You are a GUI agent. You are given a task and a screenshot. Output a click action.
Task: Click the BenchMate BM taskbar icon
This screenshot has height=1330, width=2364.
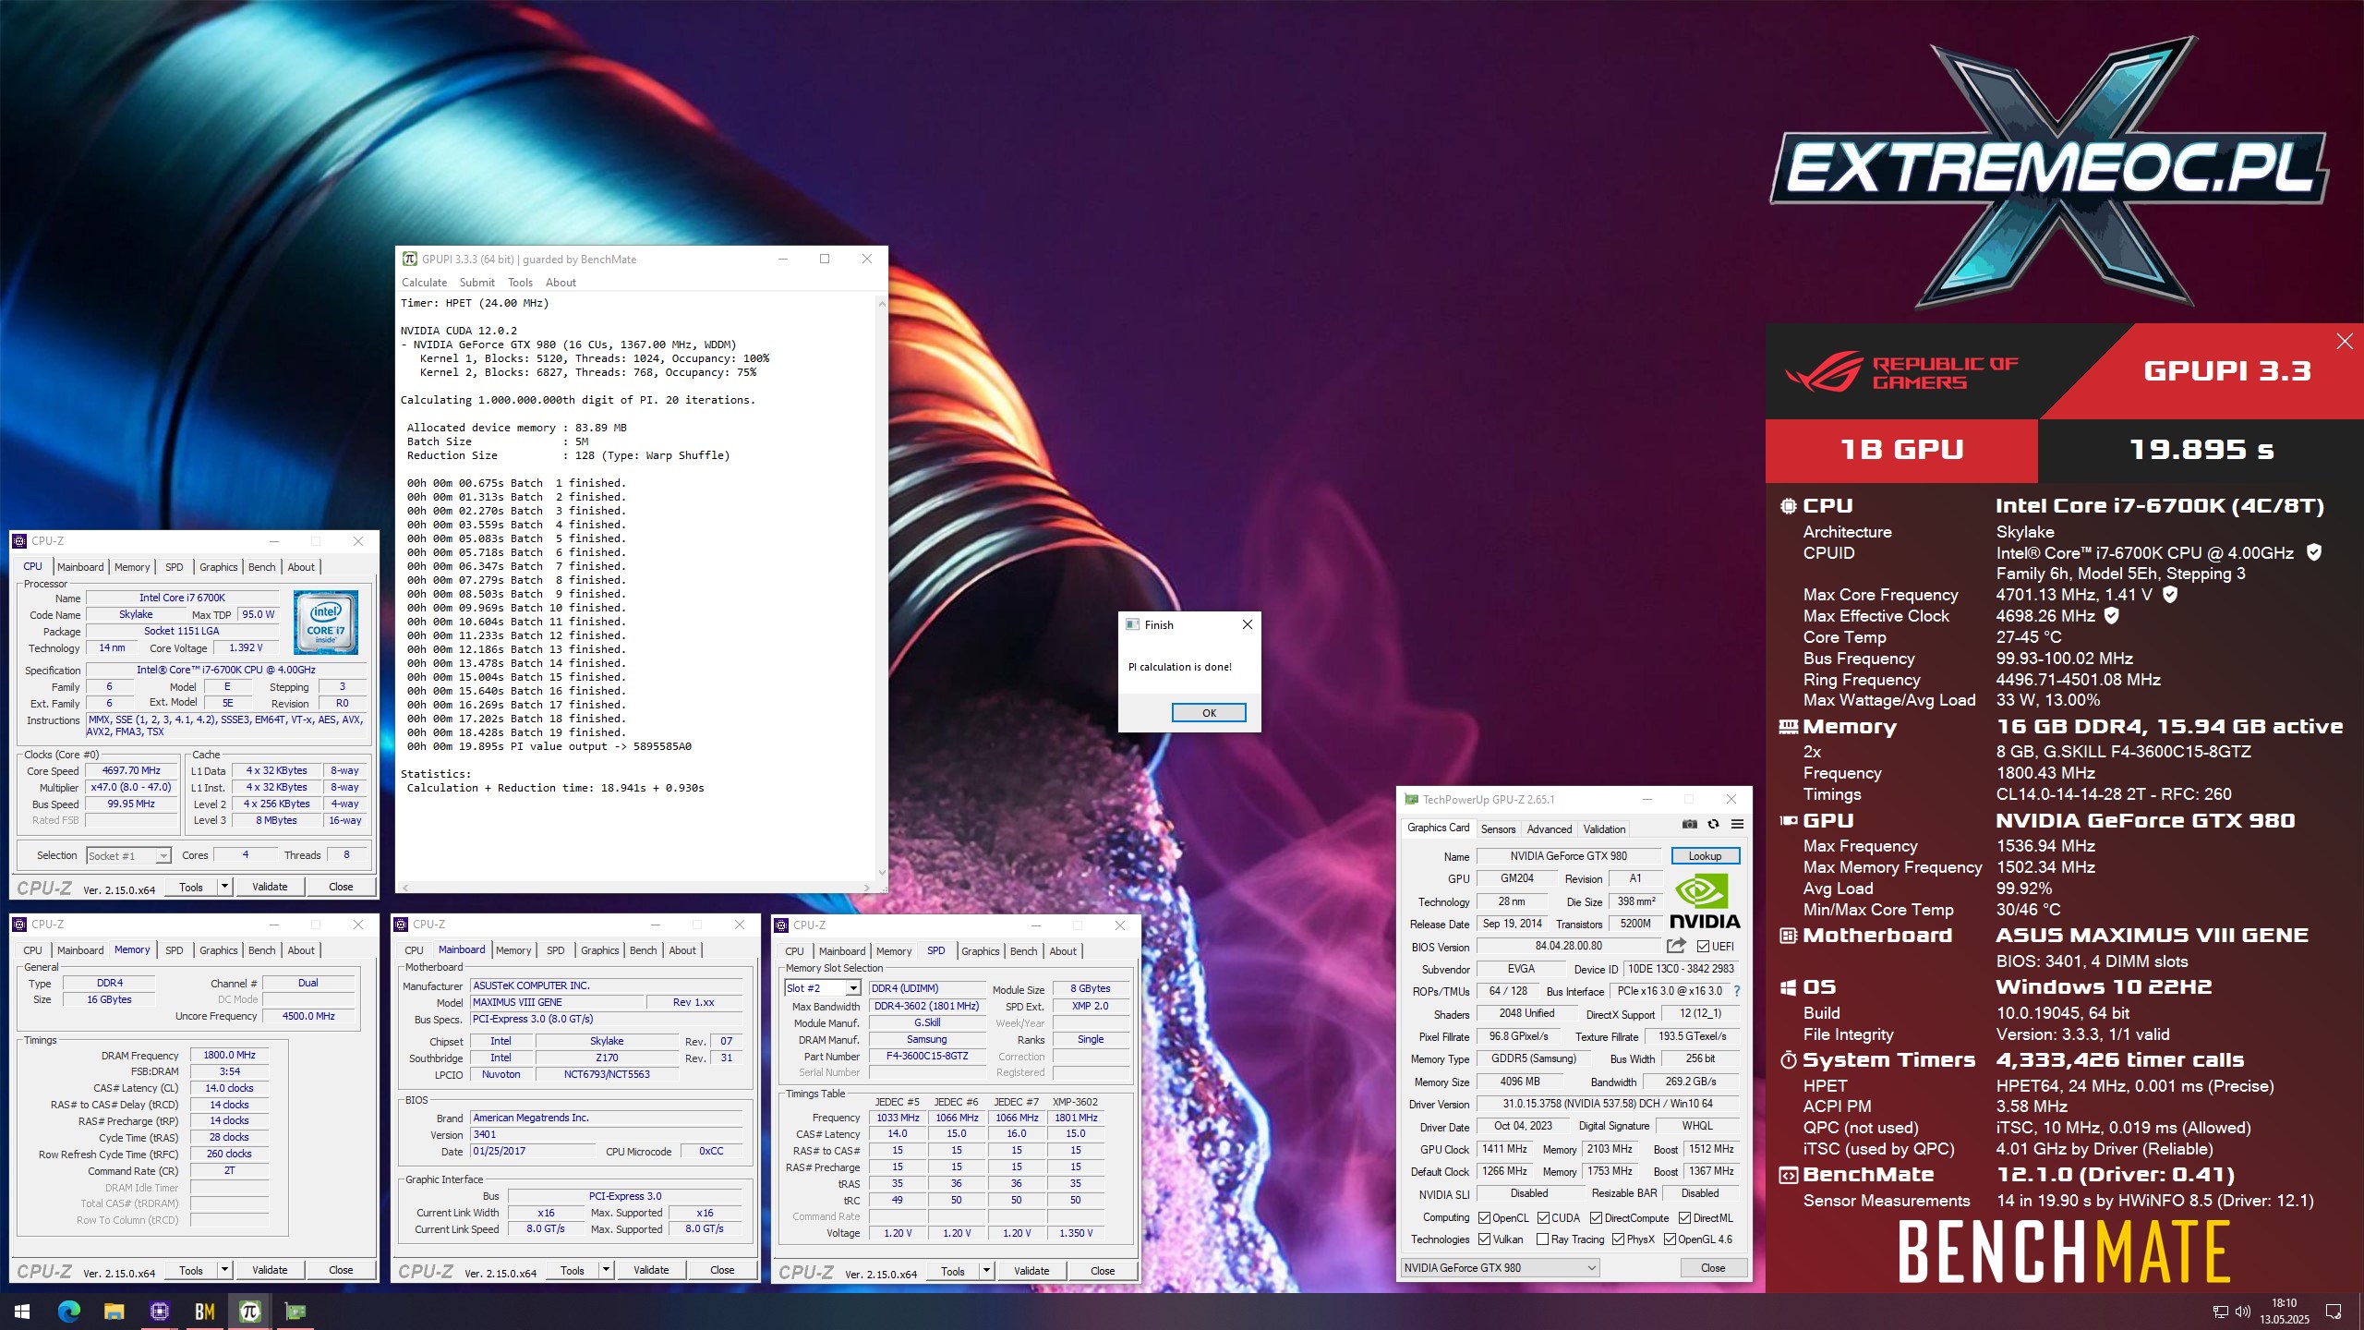(204, 1312)
